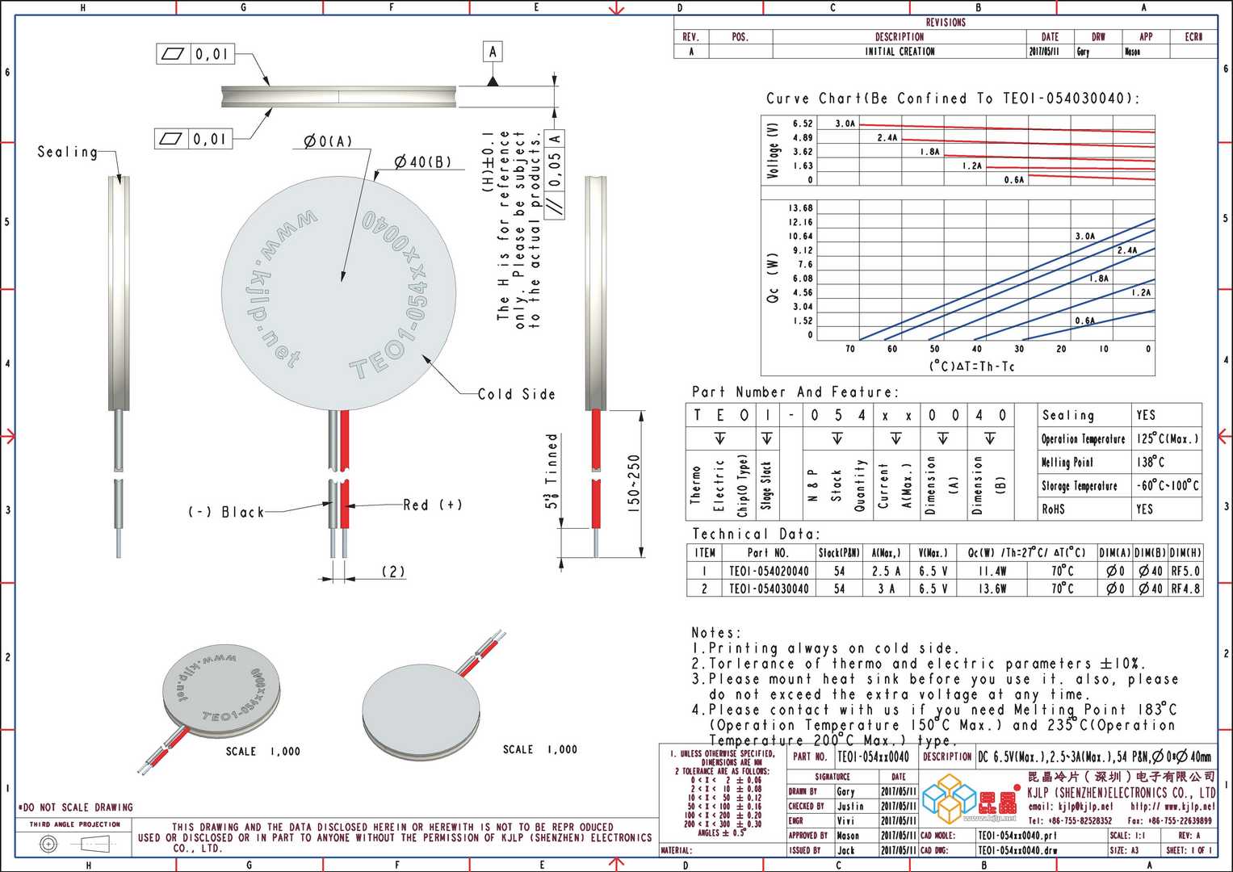Image resolution: width=1233 pixels, height=872 pixels.
Task: Click the Qc (W) axis label
Action: pos(773,279)
